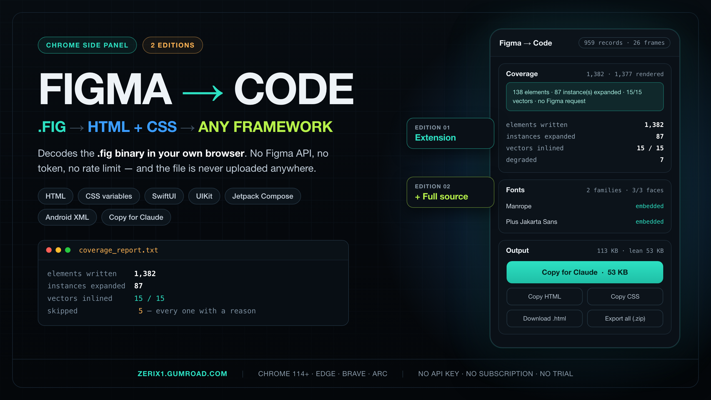Image resolution: width=711 pixels, height=400 pixels.
Task: Click the 'vectors inlined' row in side panel
Action: tap(585, 148)
